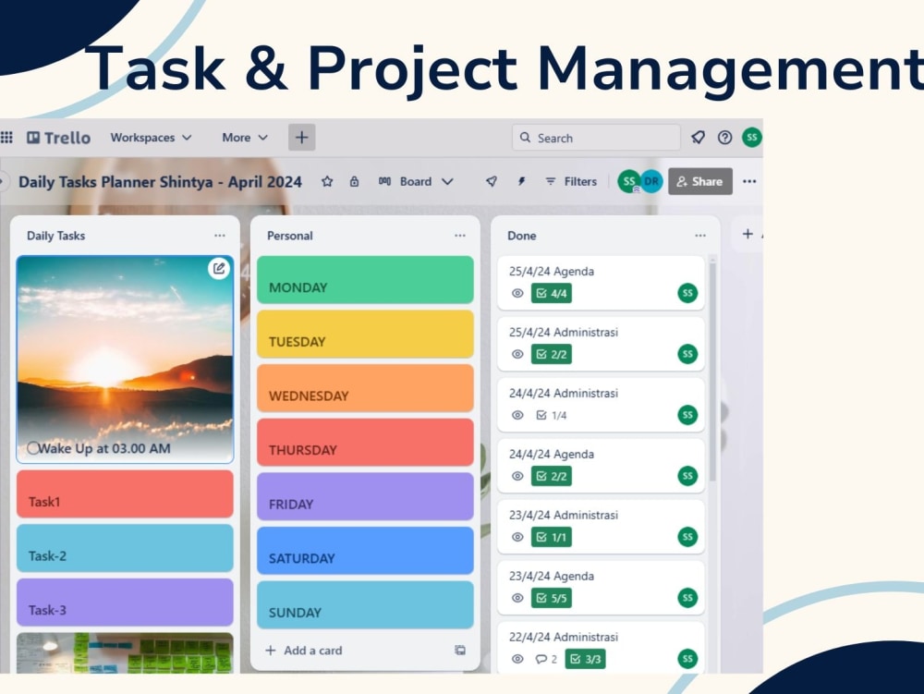Click watch eye on 23/4/24 Agenda
This screenshot has height=694, width=924.
(517, 598)
